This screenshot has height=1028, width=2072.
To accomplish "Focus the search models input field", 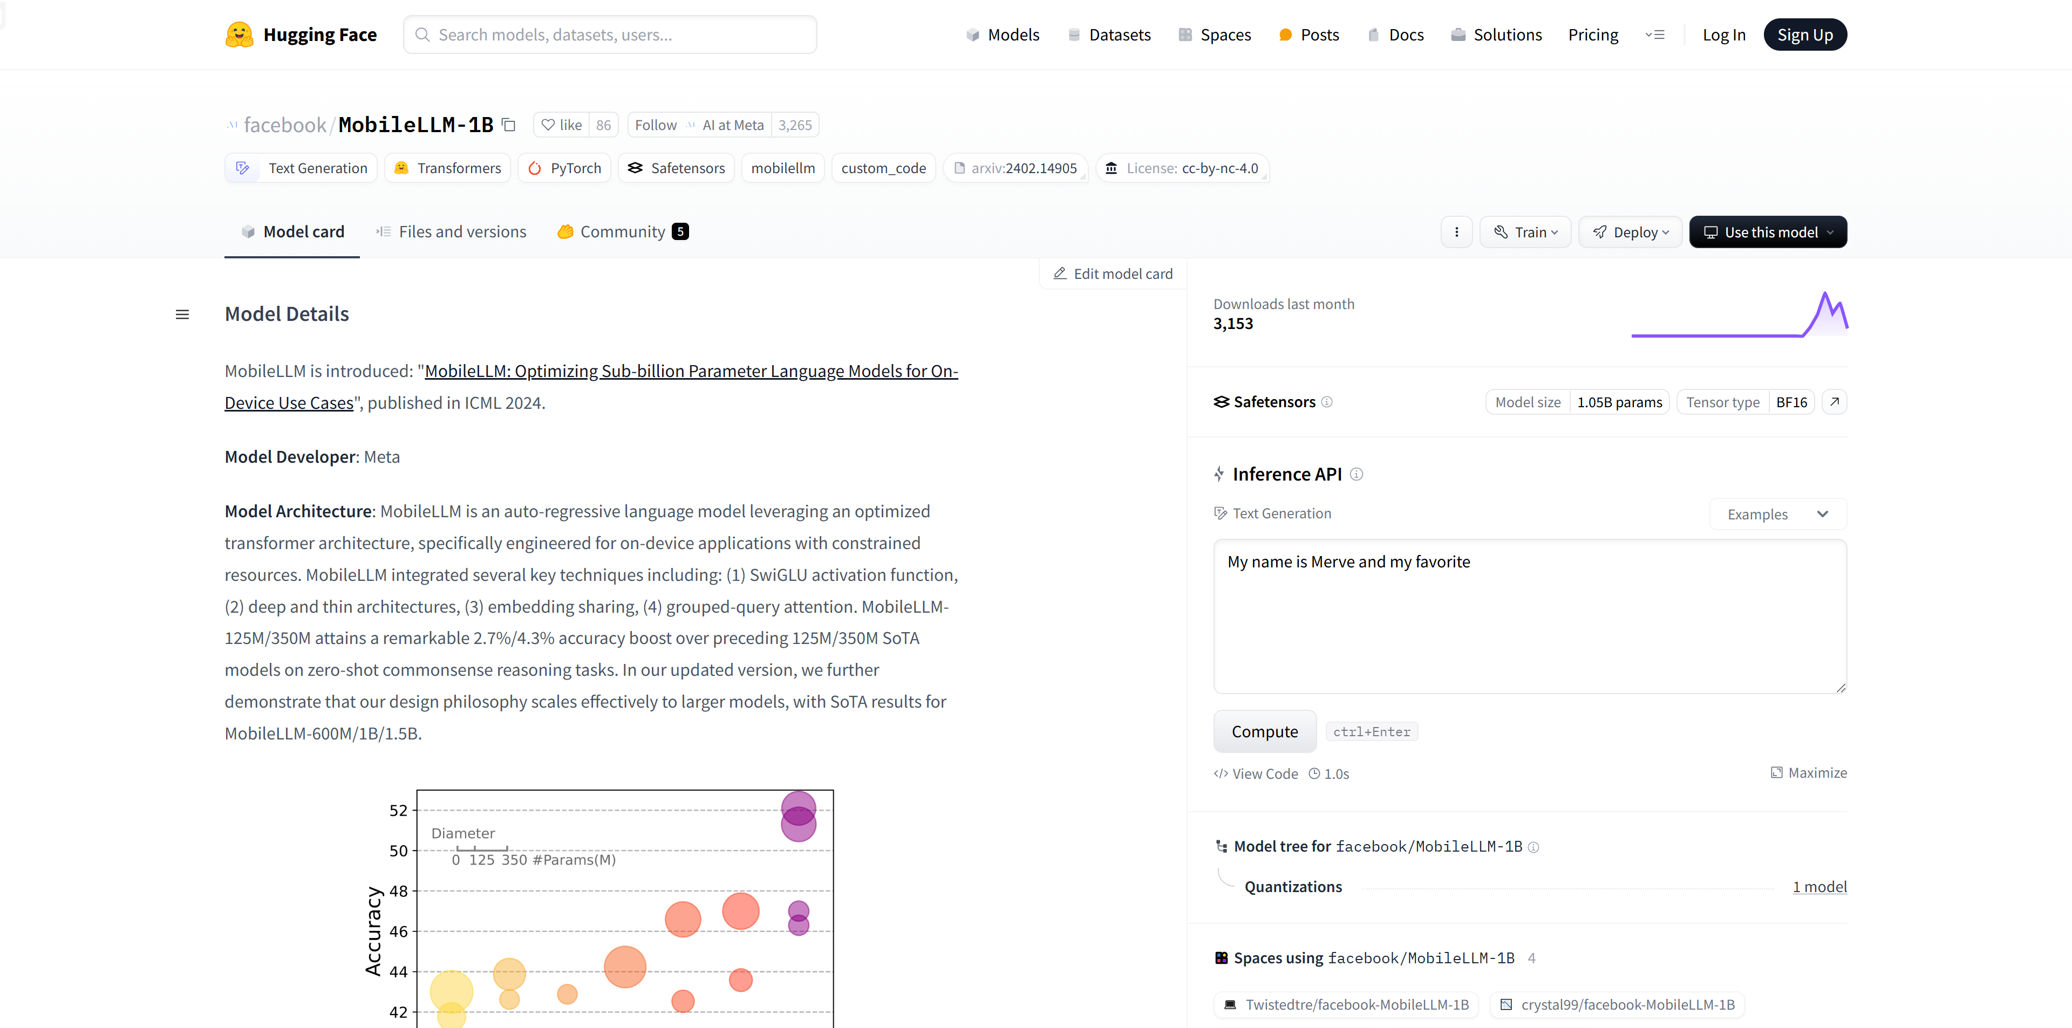I will click(x=610, y=35).
